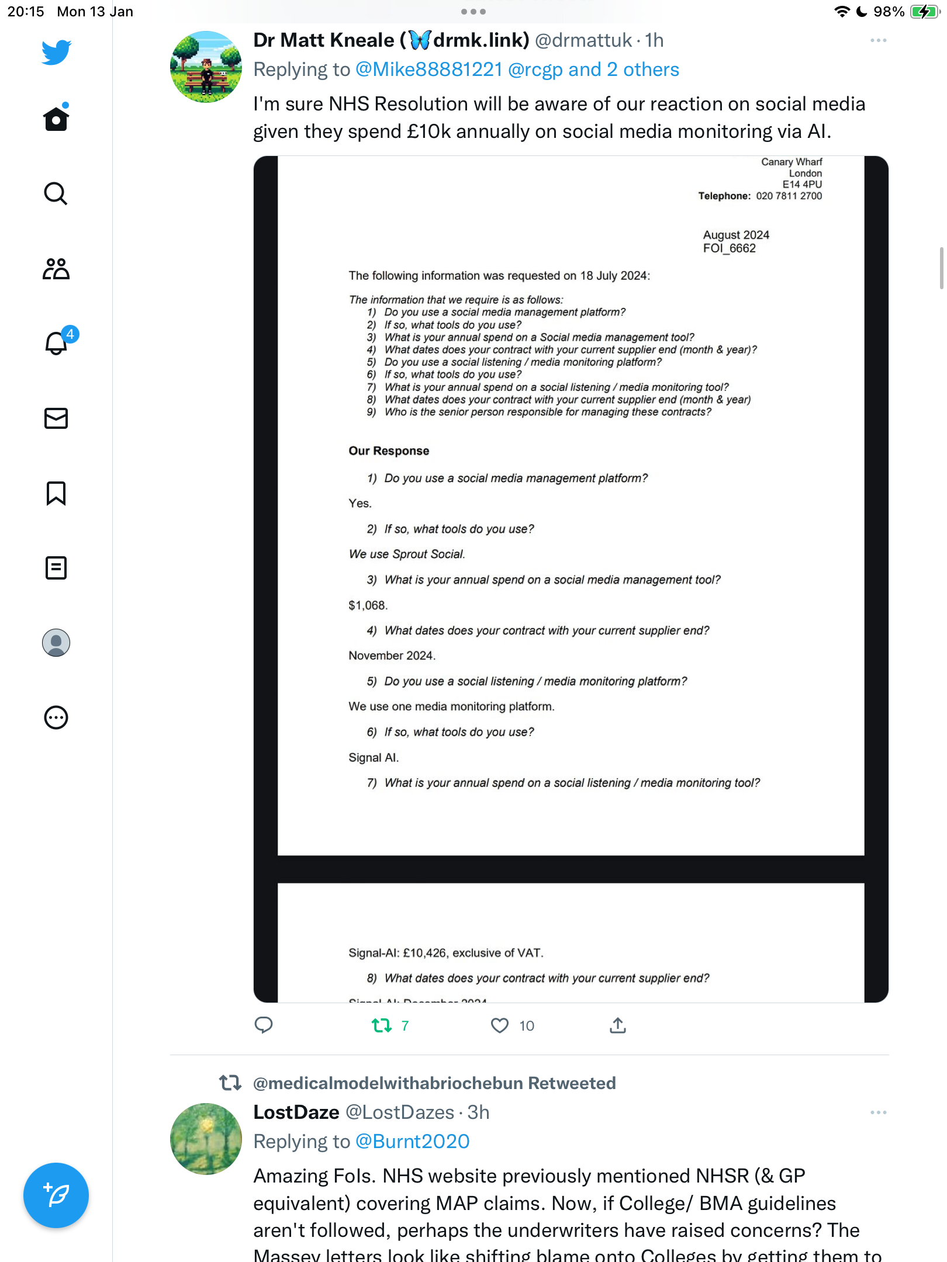The height and width of the screenshot is (1262, 947).
Task: Like Dr Matt Kneale's tweet
Action: pyautogui.click(x=512, y=1025)
